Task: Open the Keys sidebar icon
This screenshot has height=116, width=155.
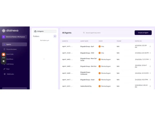Action: click(4, 69)
